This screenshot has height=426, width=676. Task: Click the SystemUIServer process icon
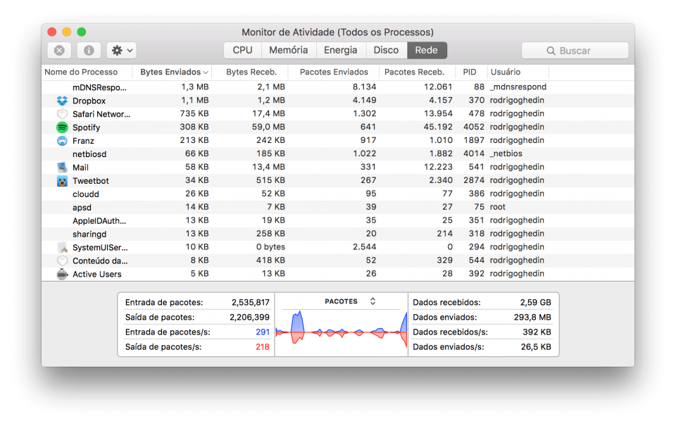pos(62,248)
